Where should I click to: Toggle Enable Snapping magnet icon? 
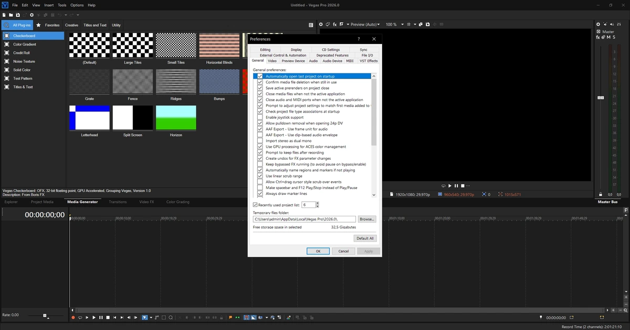[246, 317]
